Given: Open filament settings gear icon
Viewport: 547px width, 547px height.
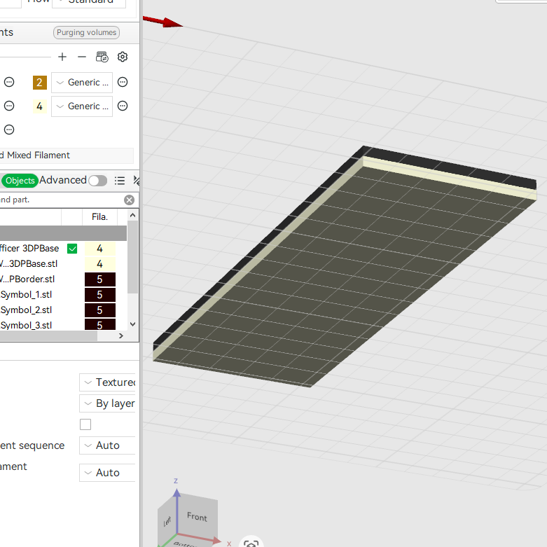Looking at the screenshot, I should (x=123, y=57).
